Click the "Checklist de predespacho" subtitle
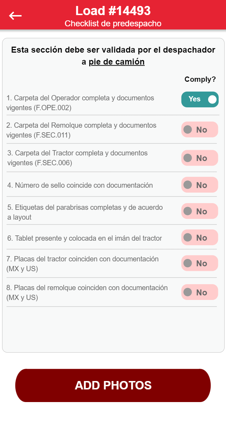The image size is (226, 421). tap(113, 24)
